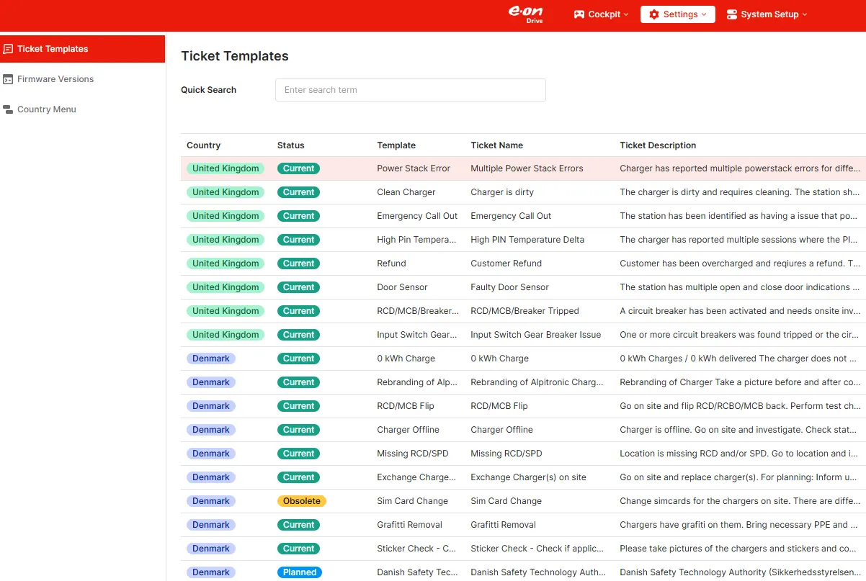Image resolution: width=866 pixels, height=581 pixels.
Task: Click the Firmware Versions sidebar icon
Action: click(8, 79)
